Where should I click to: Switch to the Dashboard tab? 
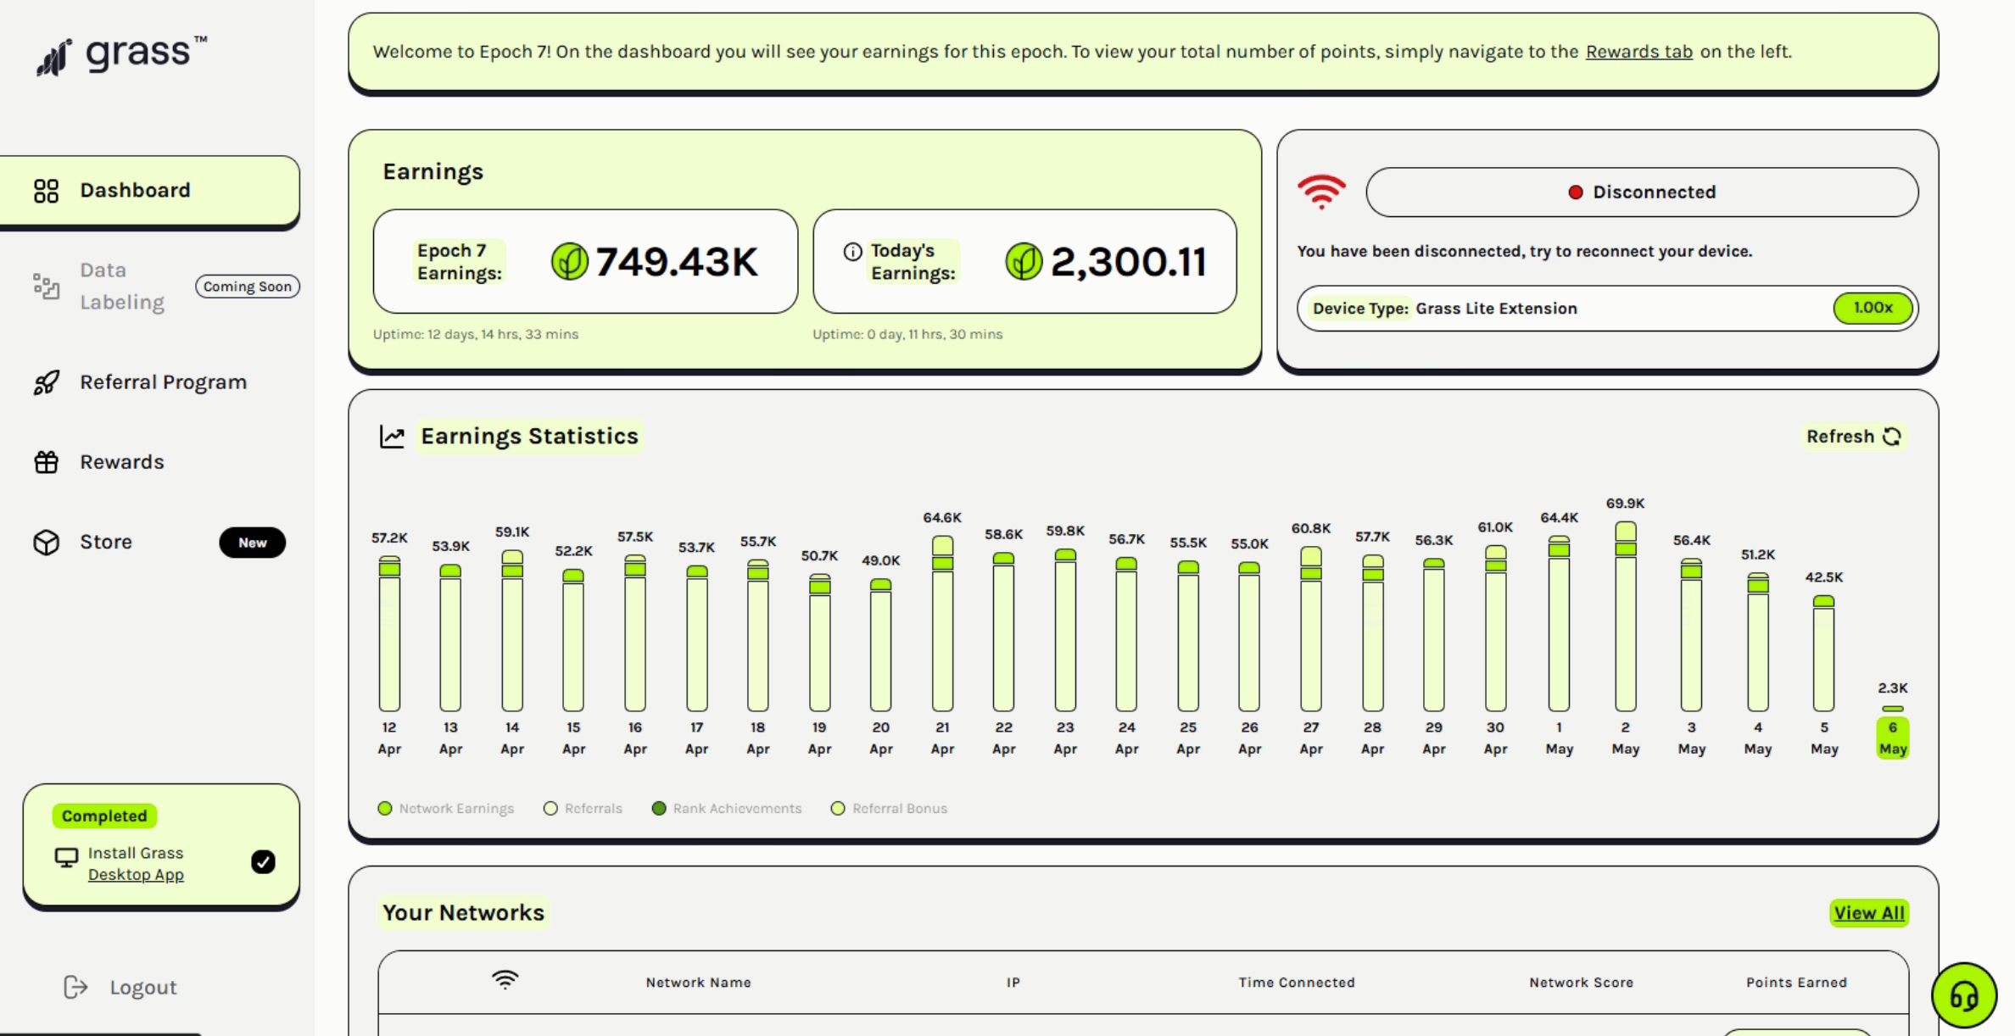pyautogui.click(x=135, y=191)
